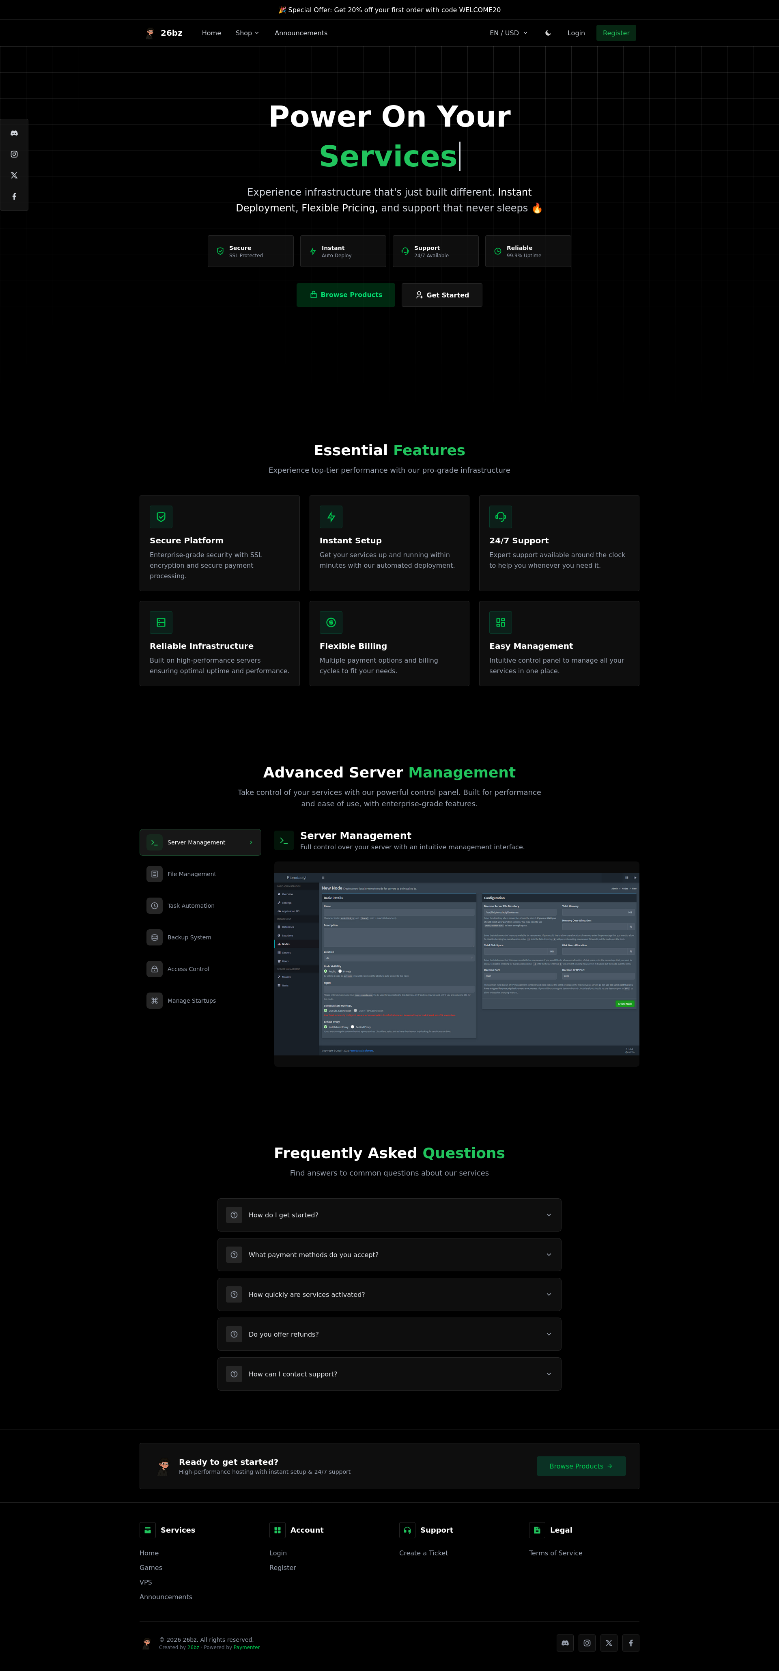The width and height of the screenshot is (779, 1671).
Task: Click the 26bz logo in navbar
Action: tap(164, 33)
